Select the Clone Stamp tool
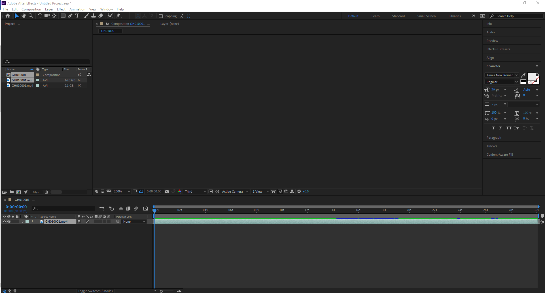The height and width of the screenshot is (293, 545). [x=94, y=16]
